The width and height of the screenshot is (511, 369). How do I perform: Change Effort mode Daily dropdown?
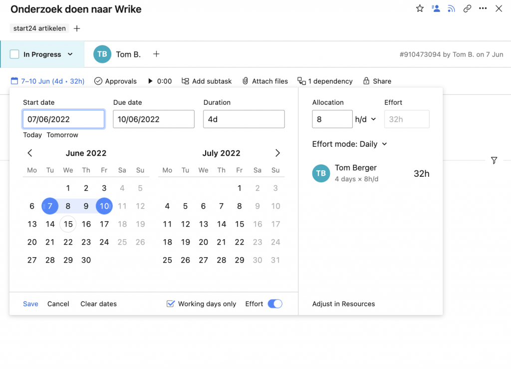click(349, 144)
